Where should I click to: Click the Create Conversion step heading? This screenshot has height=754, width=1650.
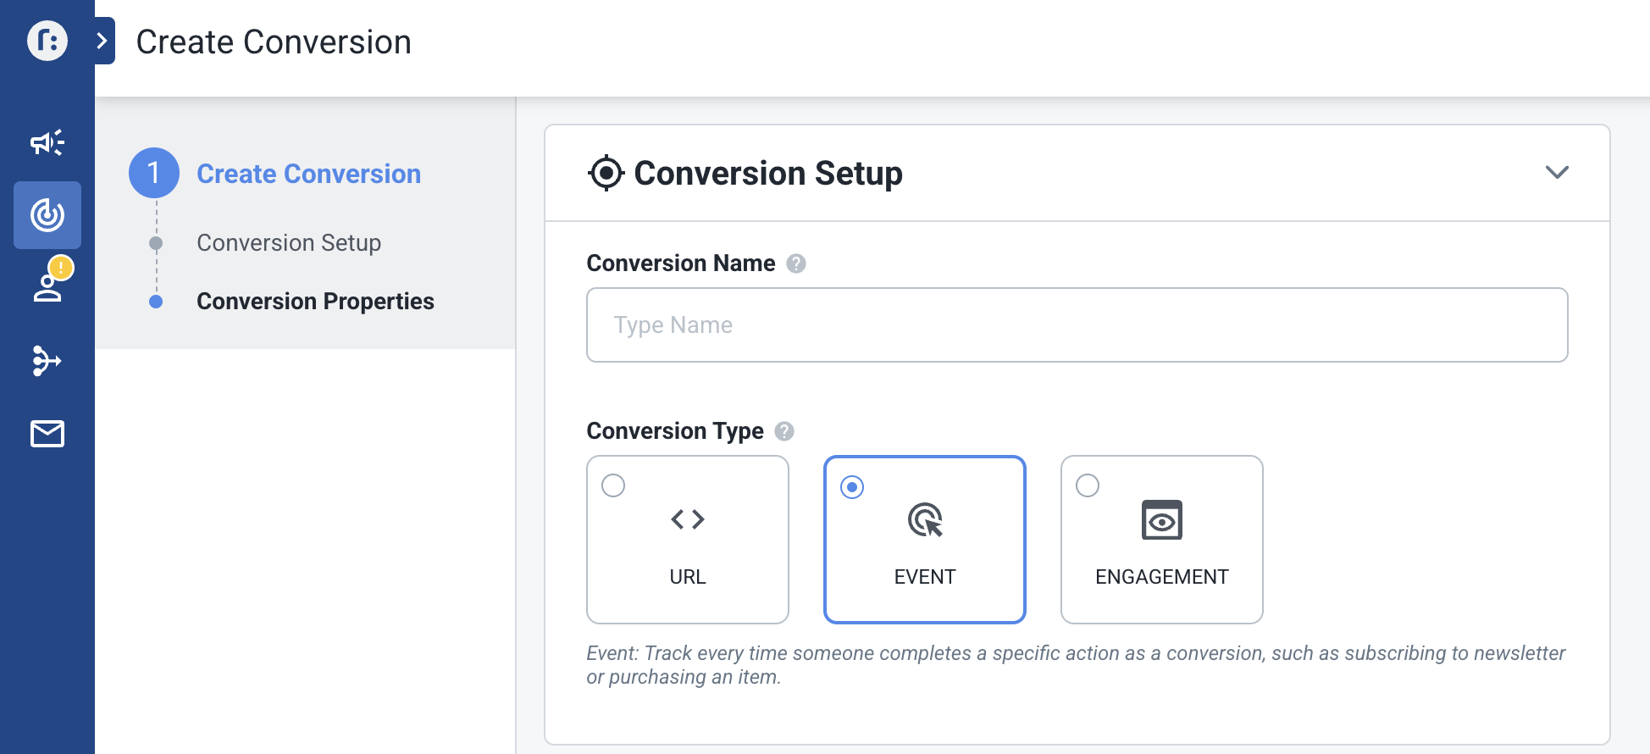308,174
